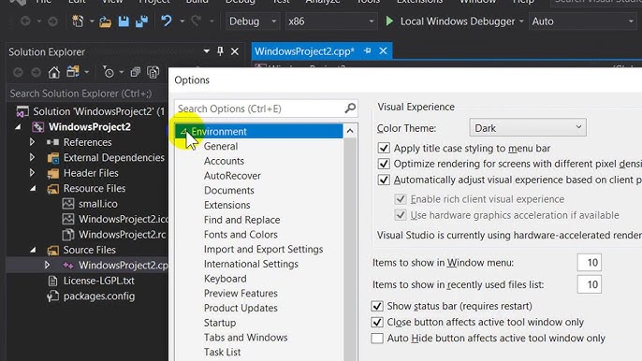Click the green Start Debugging play icon

[x=389, y=21]
